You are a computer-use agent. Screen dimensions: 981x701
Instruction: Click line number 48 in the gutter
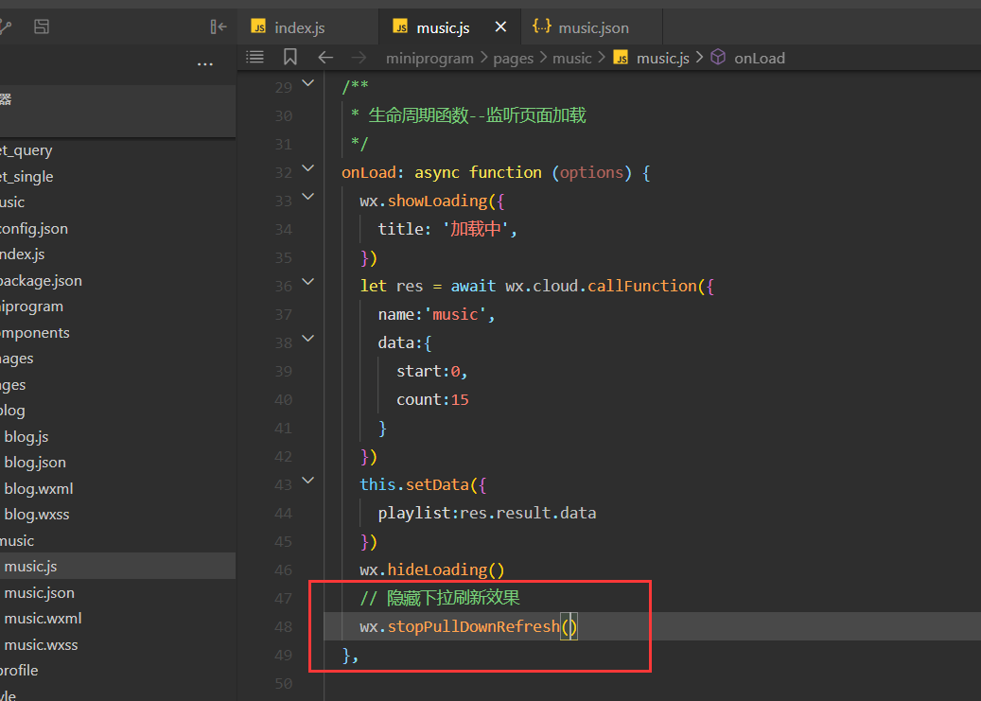pos(284,627)
